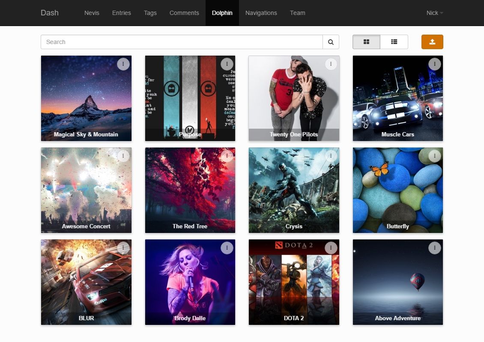Open the Brody Dalle thumbnail
The image size is (484, 342).
pos(190,282)
